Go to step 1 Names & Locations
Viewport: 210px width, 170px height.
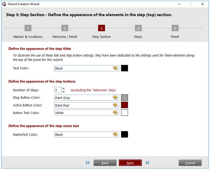click(28, 28)
